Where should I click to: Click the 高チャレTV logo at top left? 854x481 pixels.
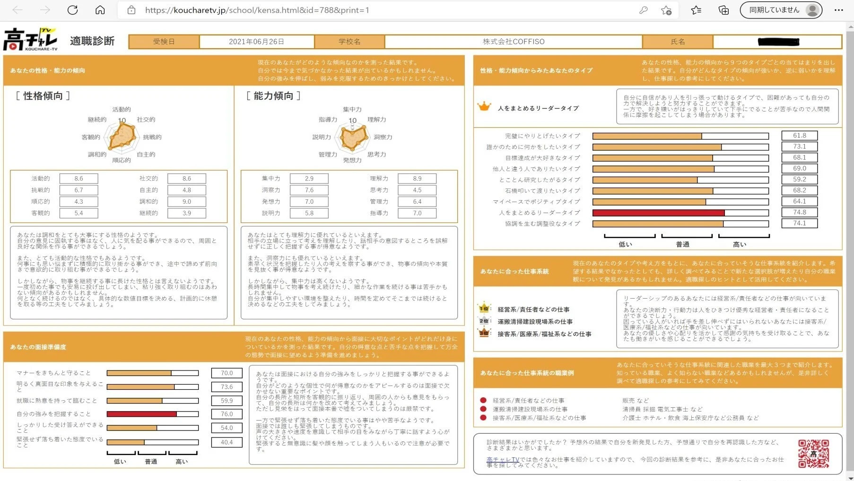pyautogui.click(x=31, y=40)
